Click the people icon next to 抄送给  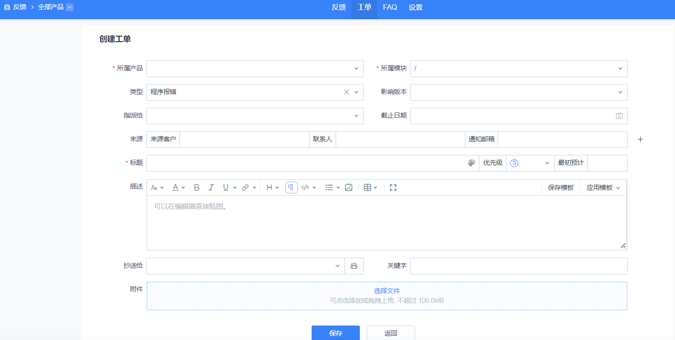(x=354, y=266)
